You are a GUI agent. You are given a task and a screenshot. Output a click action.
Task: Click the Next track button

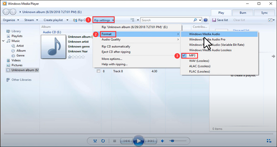151,141
